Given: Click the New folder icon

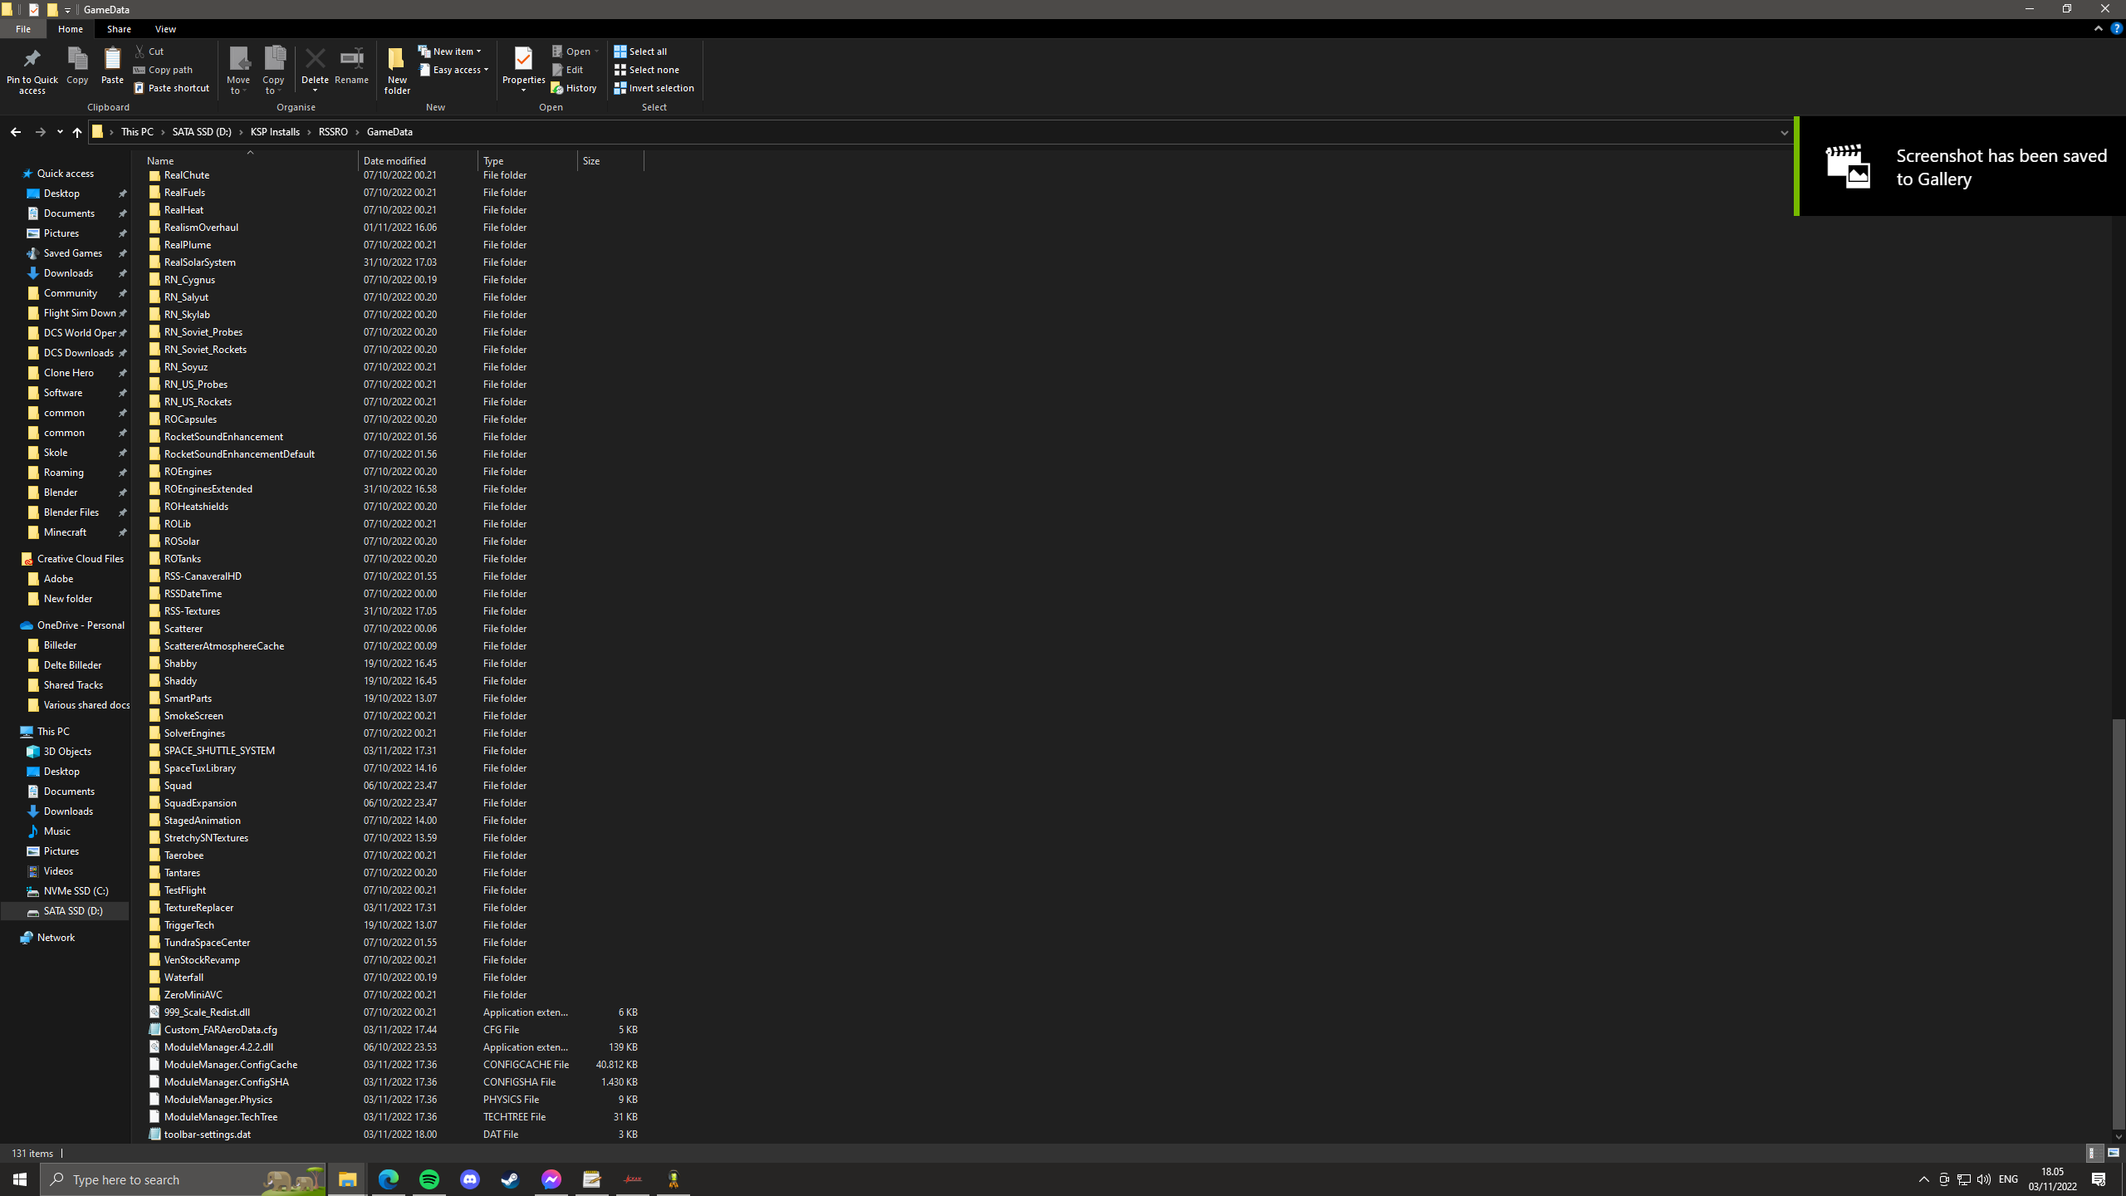Looking at the screenshot, I should coord(397,59).
